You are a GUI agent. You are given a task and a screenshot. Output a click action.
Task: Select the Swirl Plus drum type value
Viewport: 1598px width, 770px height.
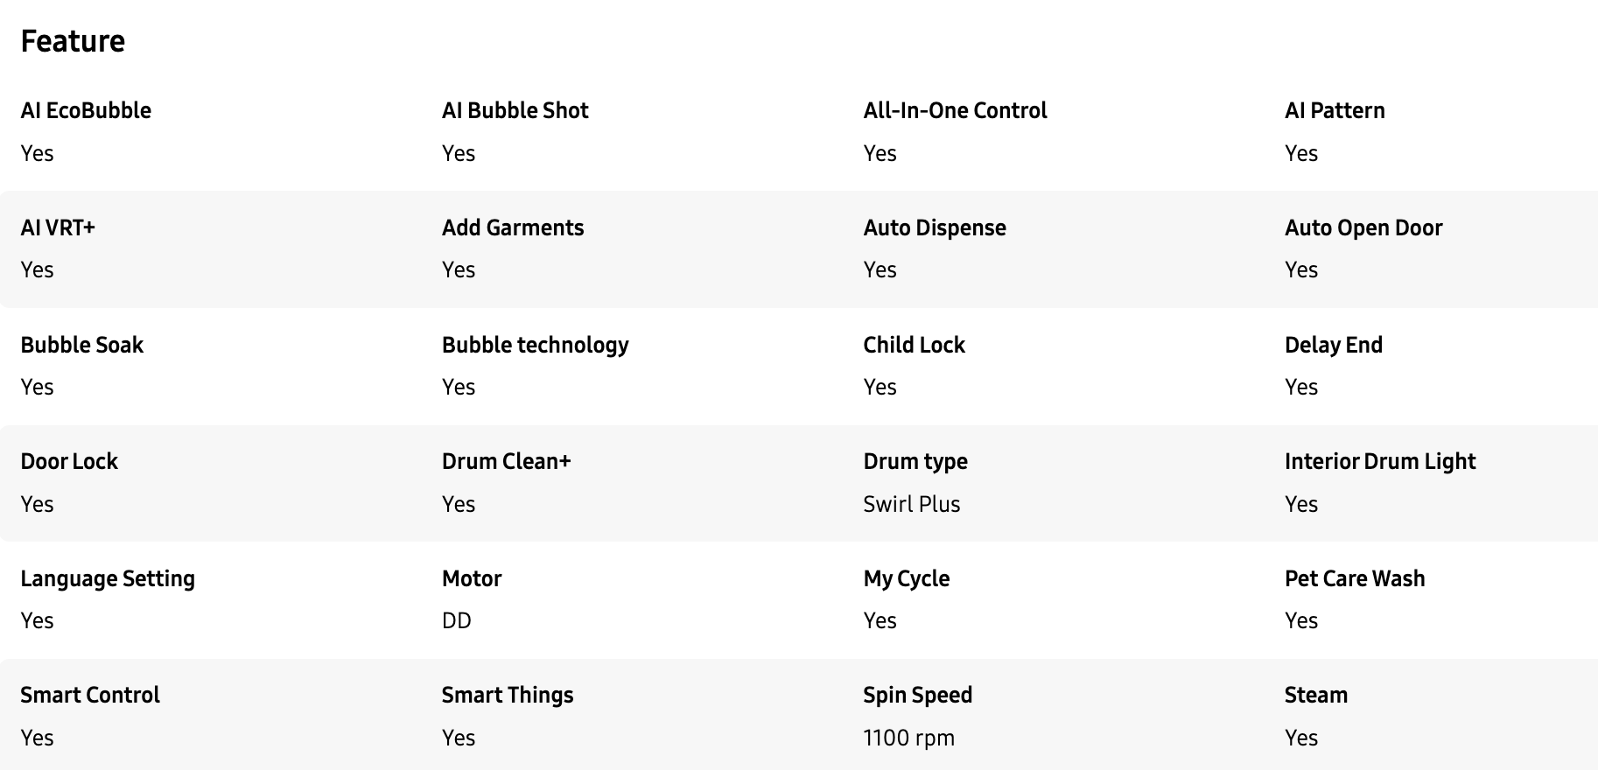912,504
